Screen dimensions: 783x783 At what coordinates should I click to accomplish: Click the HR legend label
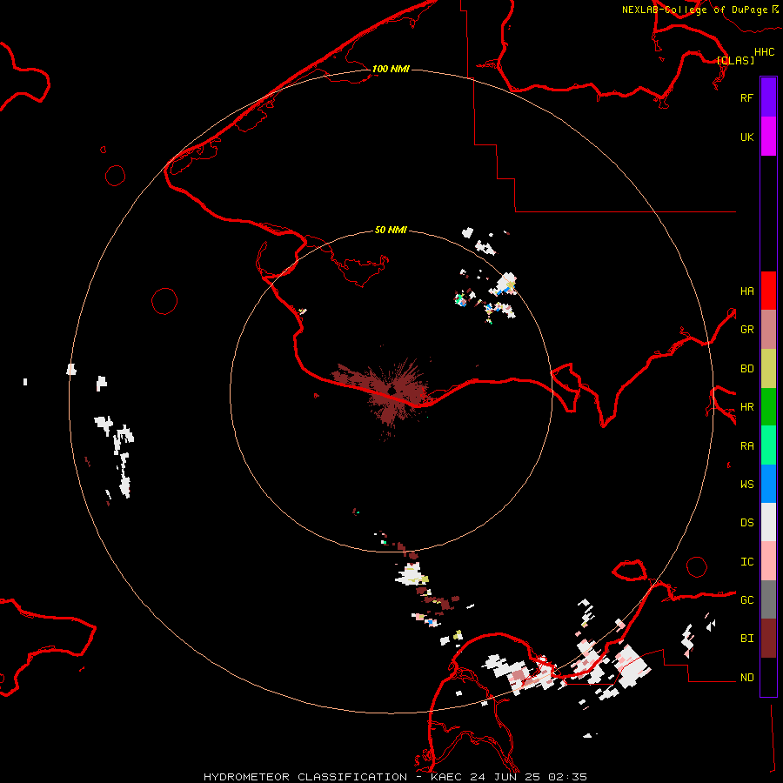click(x=746, y=407)
